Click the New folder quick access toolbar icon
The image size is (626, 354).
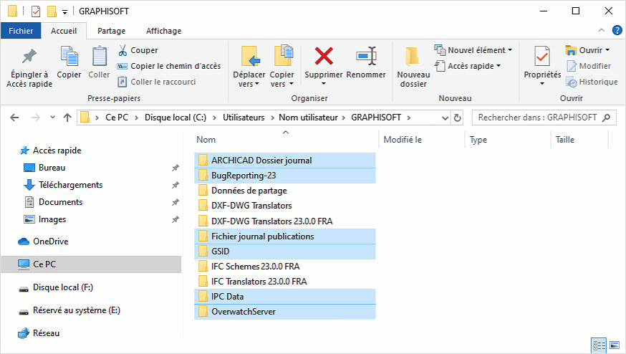click(x=52, y=11)
